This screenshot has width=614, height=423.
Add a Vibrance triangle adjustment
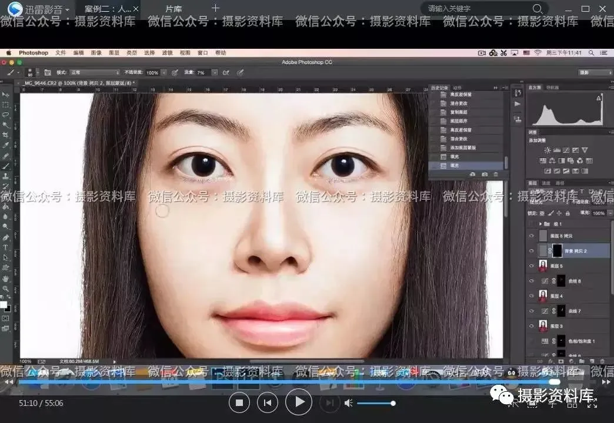[585, 150]
